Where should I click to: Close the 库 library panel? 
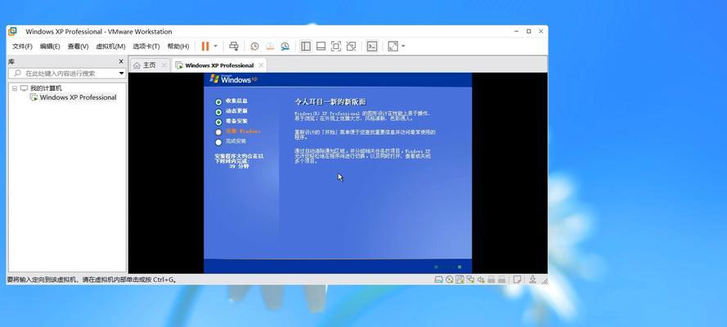click(121, 61)
